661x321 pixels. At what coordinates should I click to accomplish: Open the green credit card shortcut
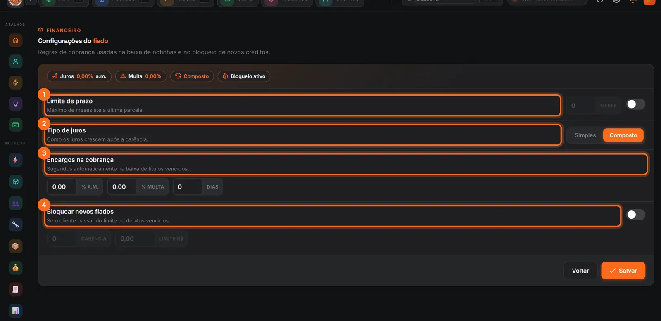pyautogui.click(x=16, y=125)
